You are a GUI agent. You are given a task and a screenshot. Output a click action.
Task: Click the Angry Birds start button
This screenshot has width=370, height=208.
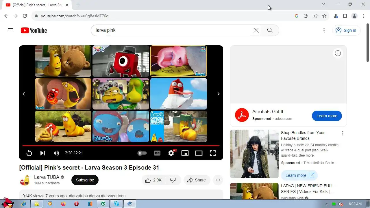coord(8,203)
